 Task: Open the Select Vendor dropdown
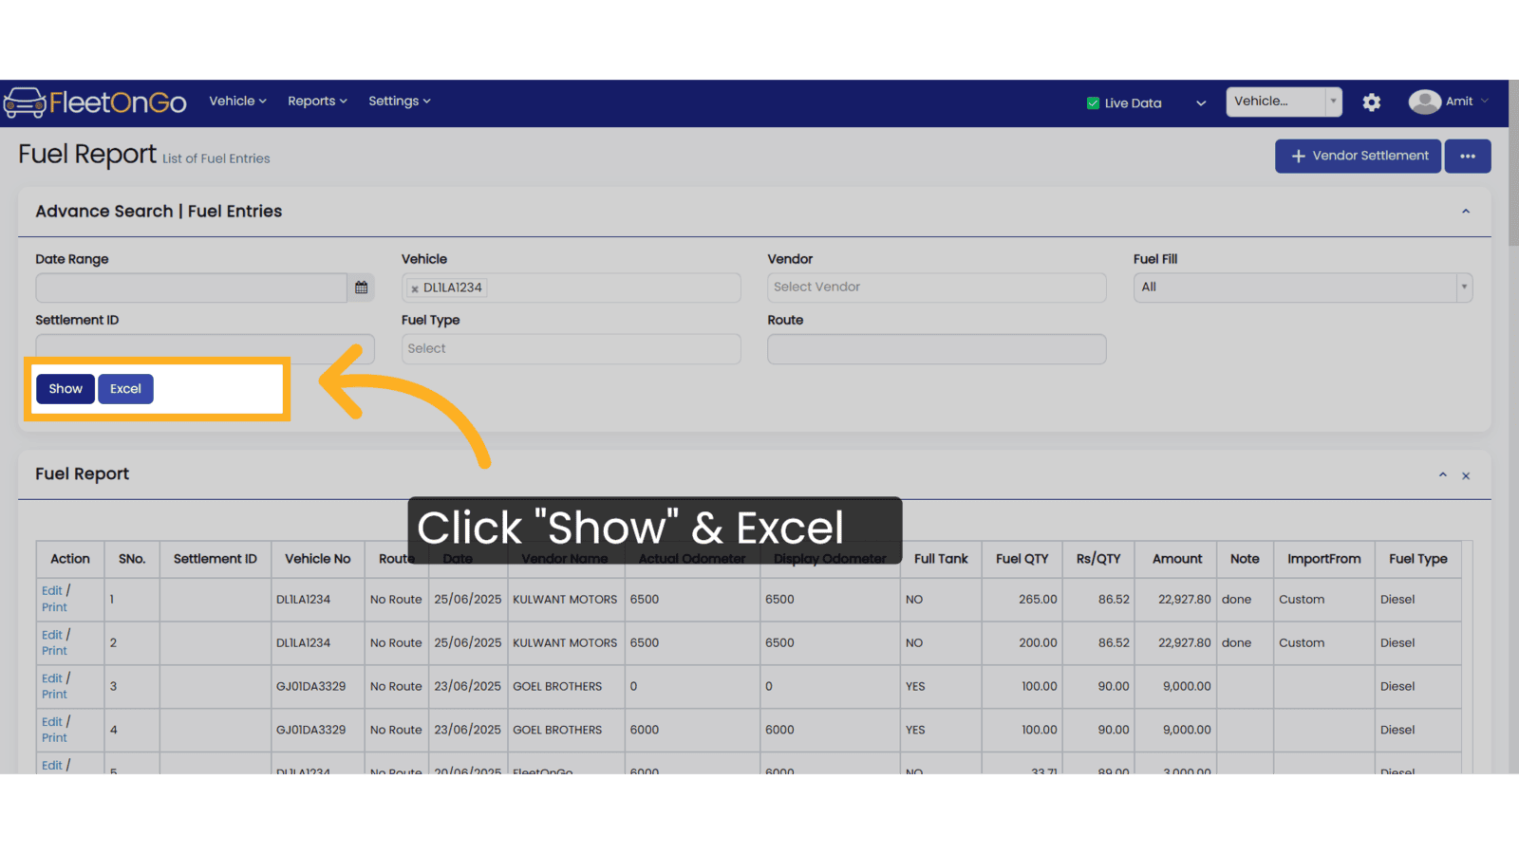pos(936,288)
